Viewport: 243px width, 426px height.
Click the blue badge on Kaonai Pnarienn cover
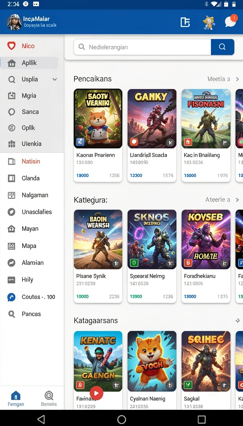pos(80,142)
